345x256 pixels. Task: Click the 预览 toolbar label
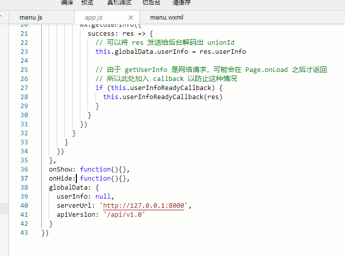[x=87, y=3]
